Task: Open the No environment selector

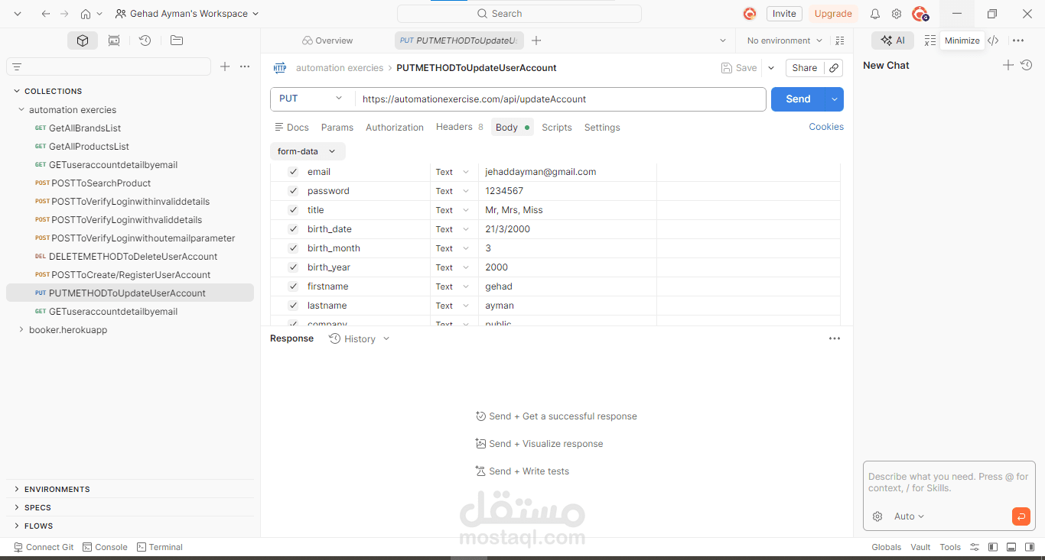Action: [784, 40]
